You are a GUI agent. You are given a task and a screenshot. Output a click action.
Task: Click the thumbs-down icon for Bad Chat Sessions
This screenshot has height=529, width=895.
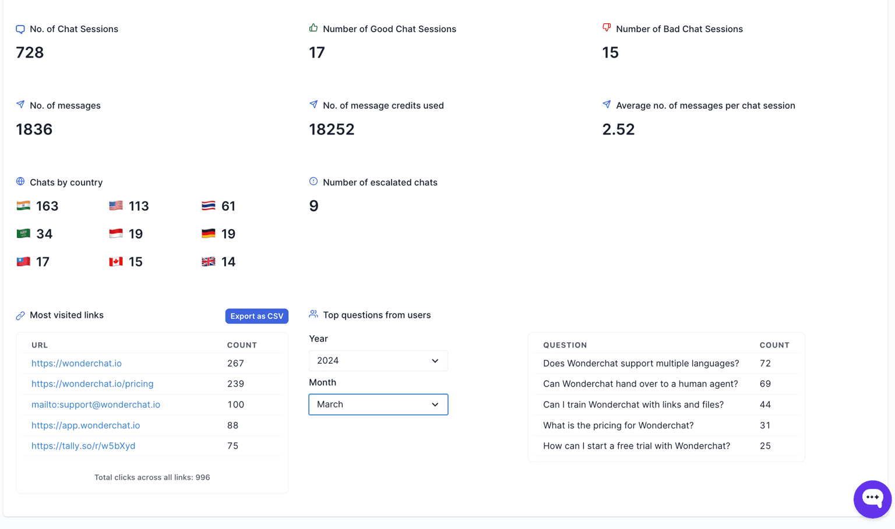pyautogui.click(x=607, y=28)
